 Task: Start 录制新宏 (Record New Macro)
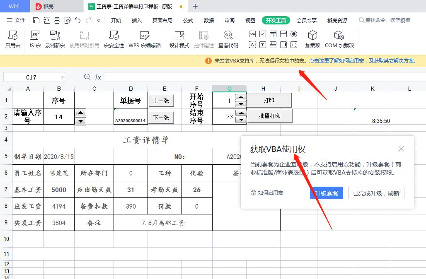(x=55, y=39)
